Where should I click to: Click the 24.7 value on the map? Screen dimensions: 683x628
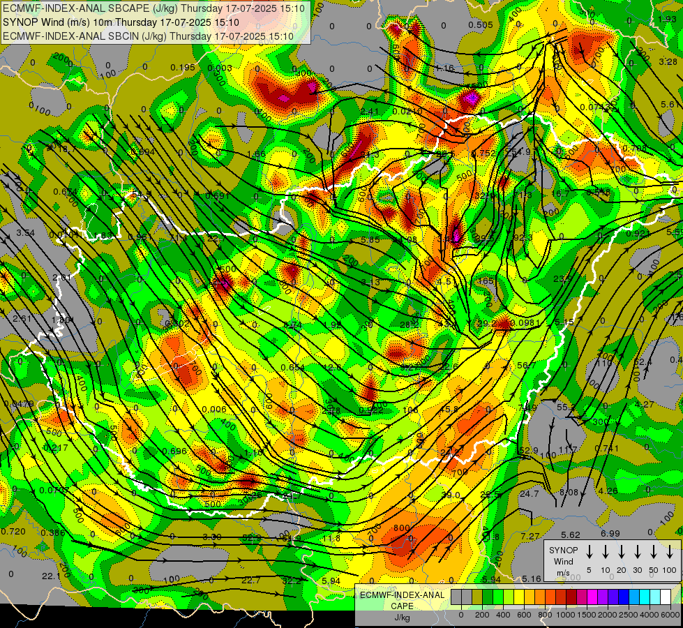[x=530, y=494]
